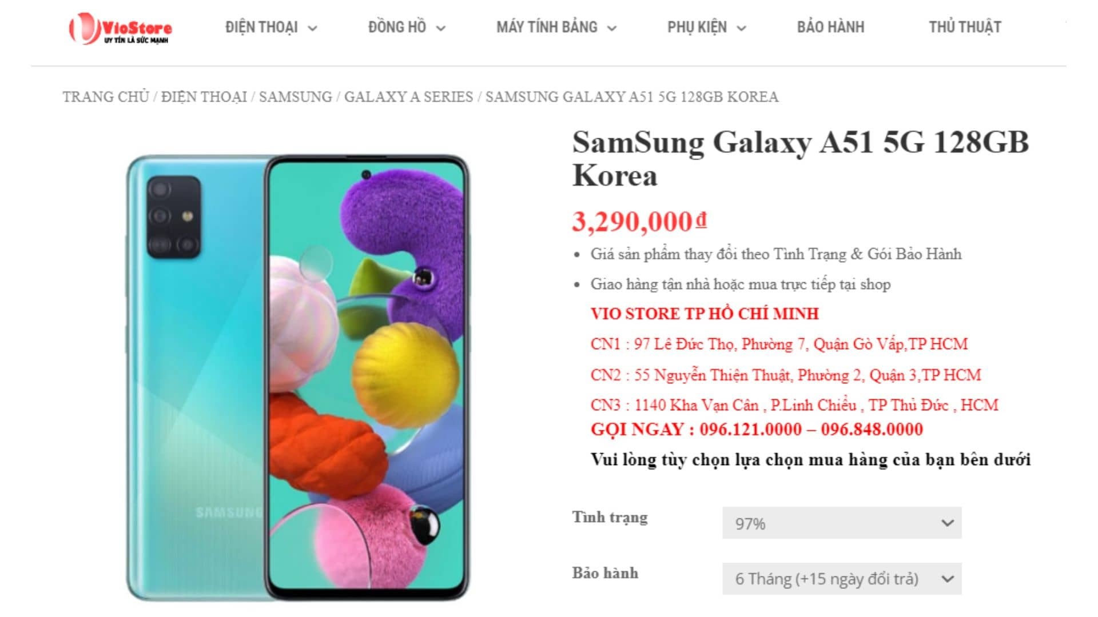Viewport: 1098px width, 617px height.
Task: Click the VioStore logo
Action: [x=121, y=28]
